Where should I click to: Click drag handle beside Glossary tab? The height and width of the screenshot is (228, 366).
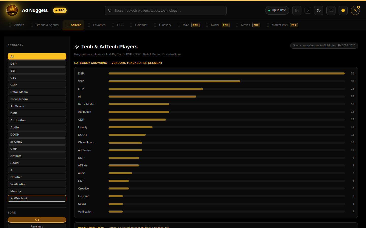[155, 25]
